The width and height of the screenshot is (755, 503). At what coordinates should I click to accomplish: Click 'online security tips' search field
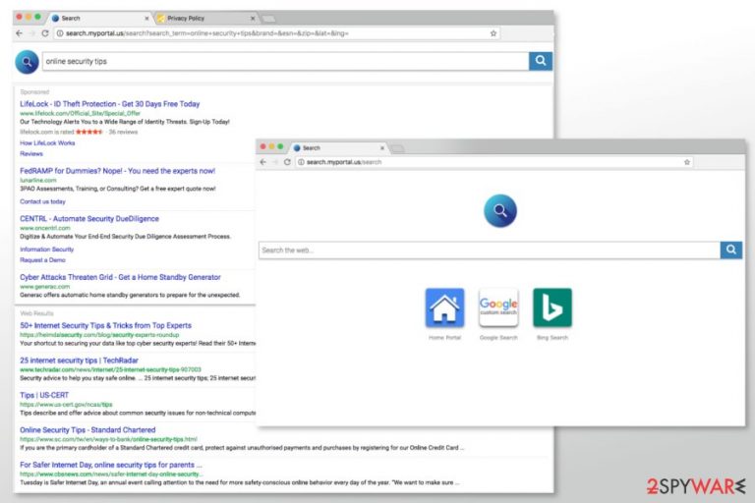tap(285, 61)
